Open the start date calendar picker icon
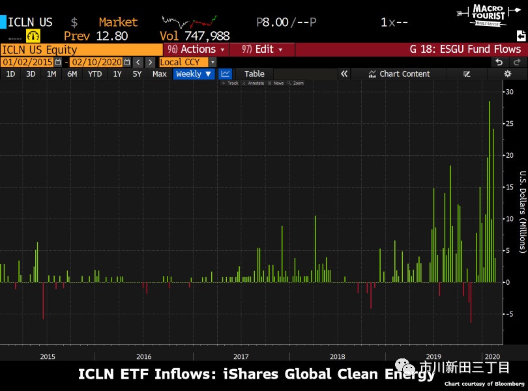528x391 pixels. tap(58, 62)
